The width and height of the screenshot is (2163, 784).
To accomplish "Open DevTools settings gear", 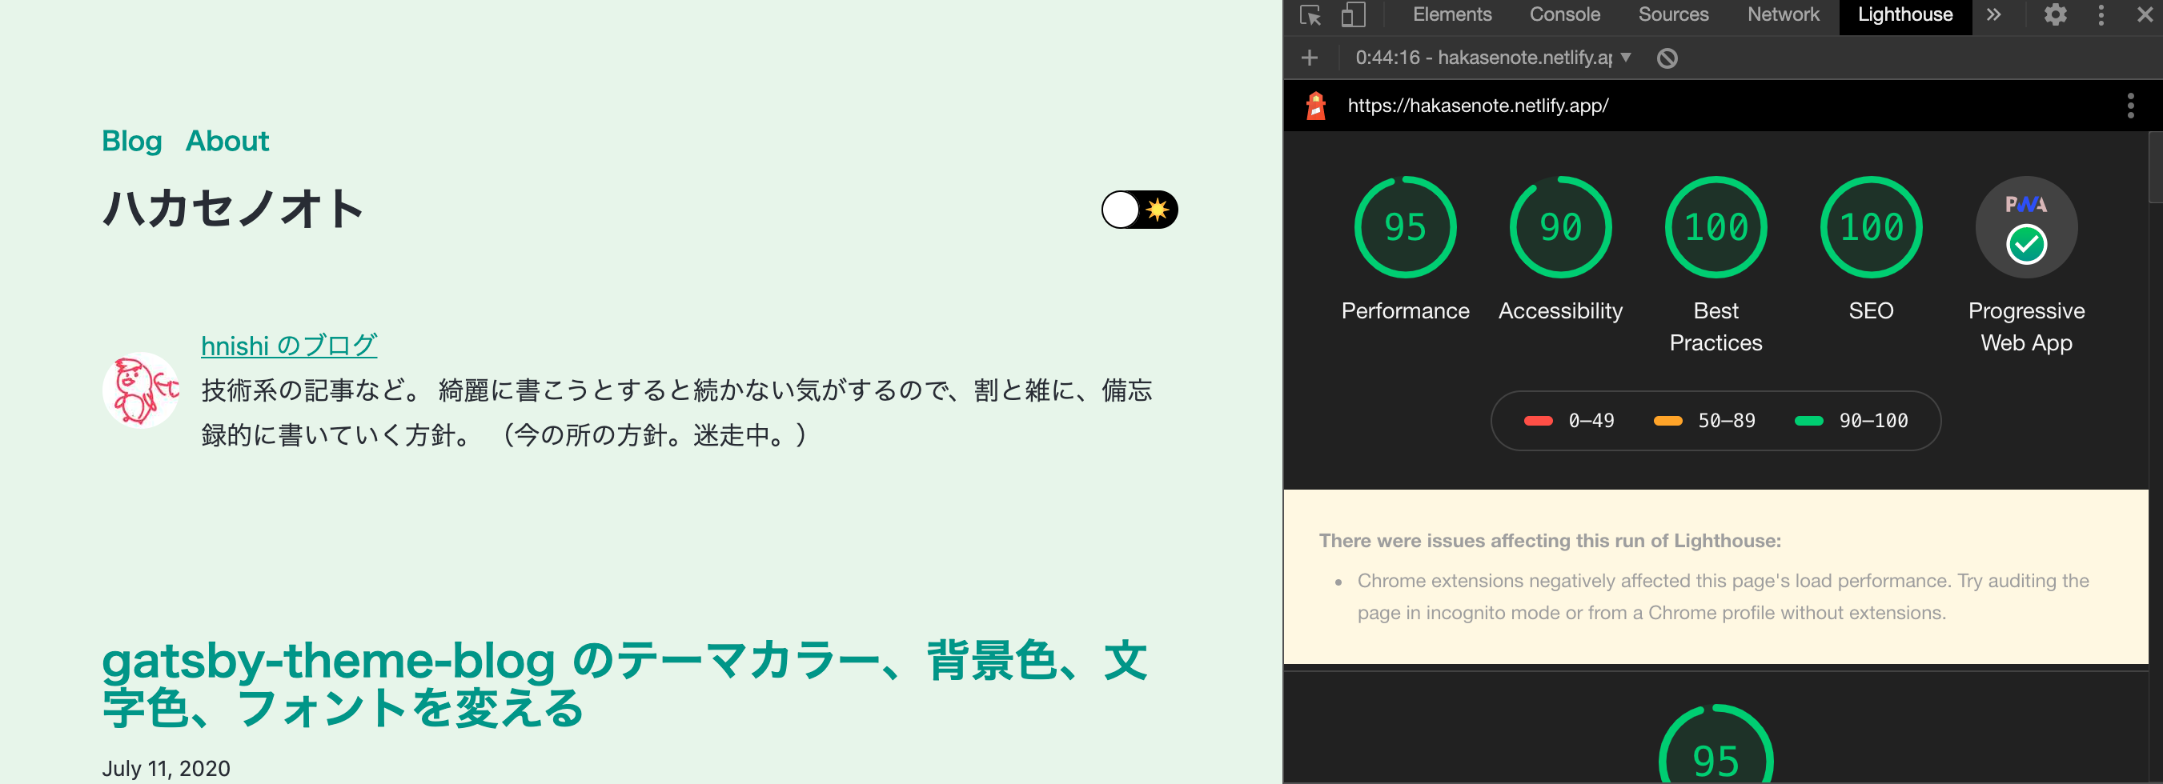I will [2056, 15].
